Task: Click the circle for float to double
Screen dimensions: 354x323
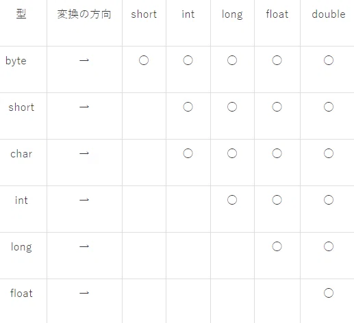Action: tap(329, 293)
